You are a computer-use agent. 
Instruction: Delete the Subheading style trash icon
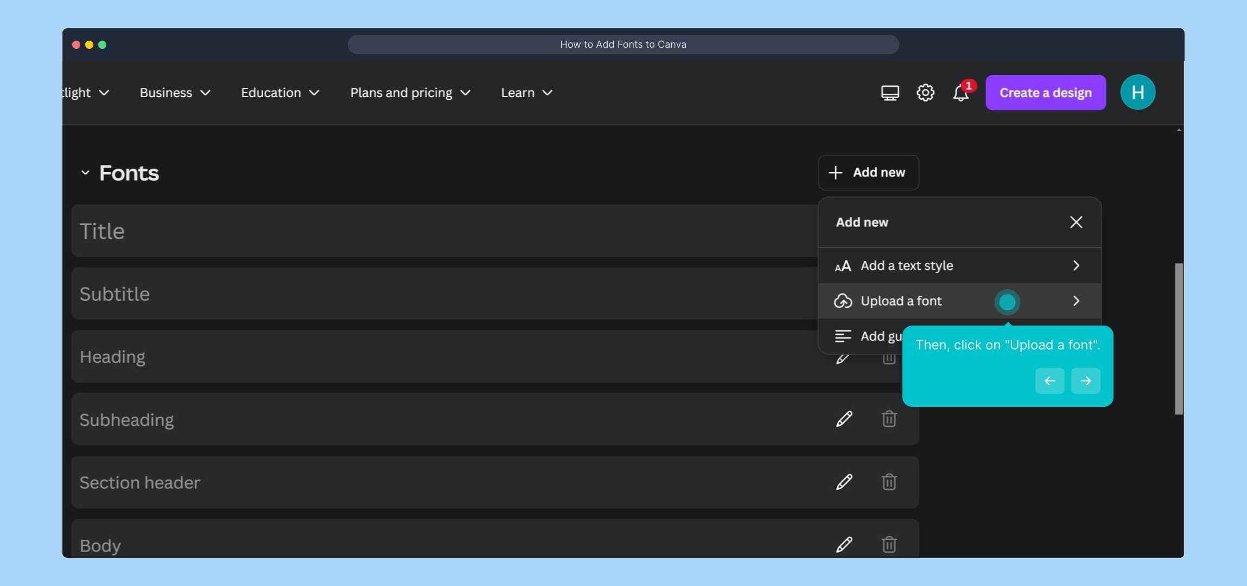pyautogui.click(x=888, y=418)
